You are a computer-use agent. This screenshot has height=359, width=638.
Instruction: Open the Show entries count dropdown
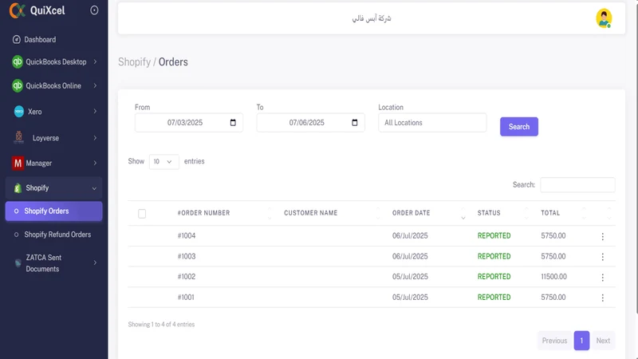point(163,162)
